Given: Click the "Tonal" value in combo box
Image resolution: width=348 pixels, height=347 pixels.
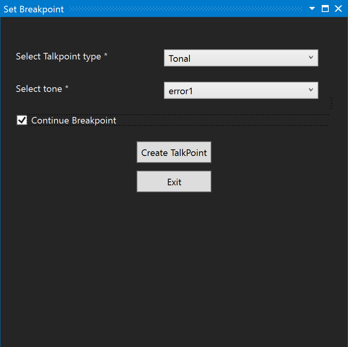Looking at the screenshot, I should [x=180, y=59].
